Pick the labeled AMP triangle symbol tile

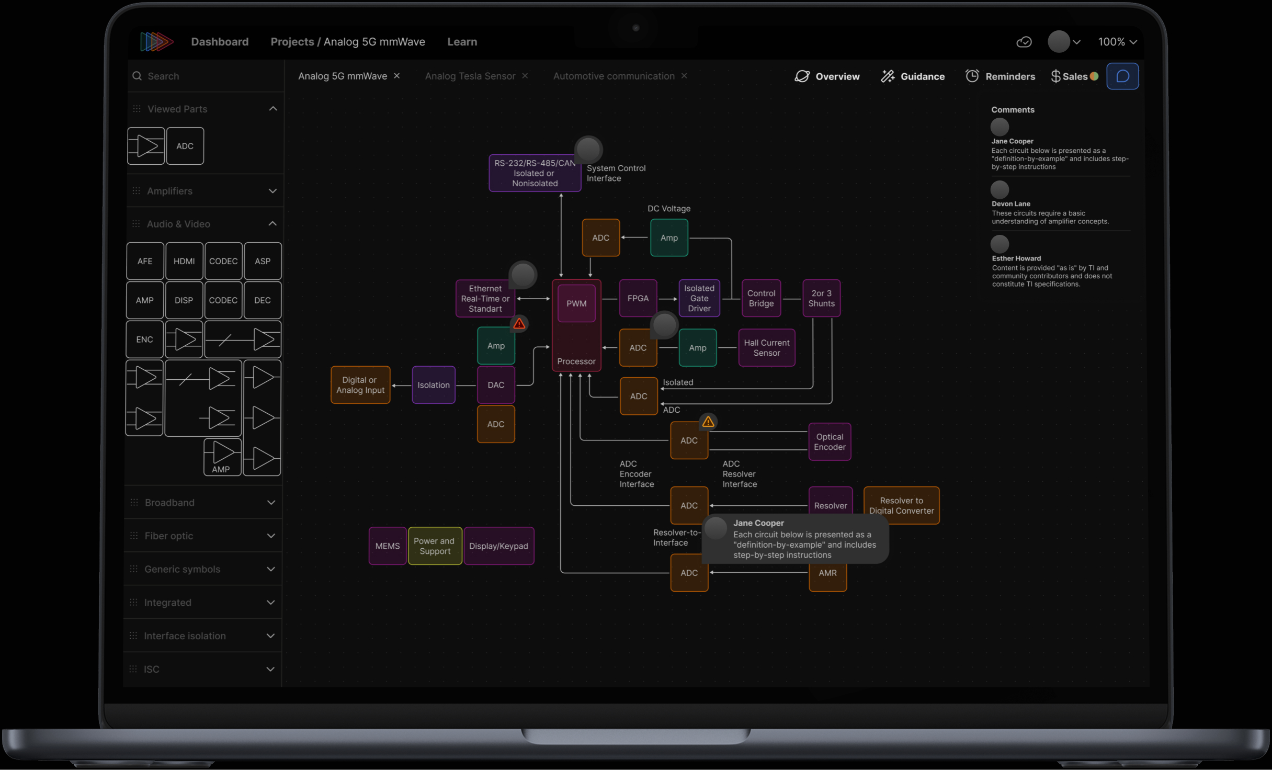[222, 457]
